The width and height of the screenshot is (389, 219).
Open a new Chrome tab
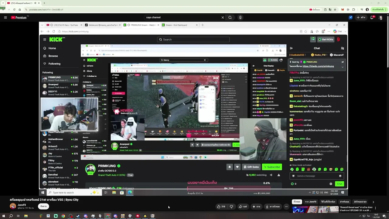tap(44, 3)
